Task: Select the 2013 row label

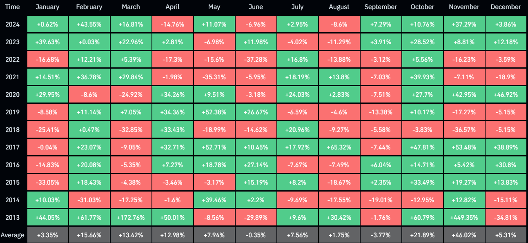Action: pos(13,218)
